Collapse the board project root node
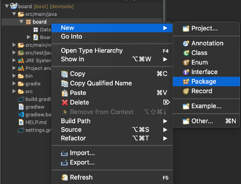The width and height of the screenshot is (241, 184). 7,6
